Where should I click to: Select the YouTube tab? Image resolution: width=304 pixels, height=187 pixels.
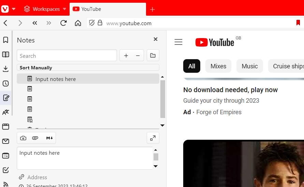click(107, 9)
